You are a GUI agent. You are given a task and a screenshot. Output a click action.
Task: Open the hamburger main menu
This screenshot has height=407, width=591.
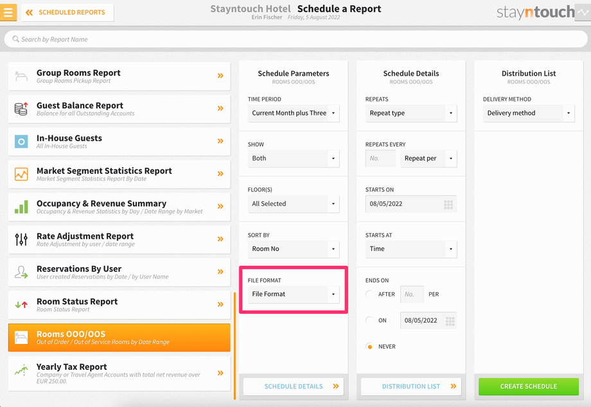[x=8, y=12]
